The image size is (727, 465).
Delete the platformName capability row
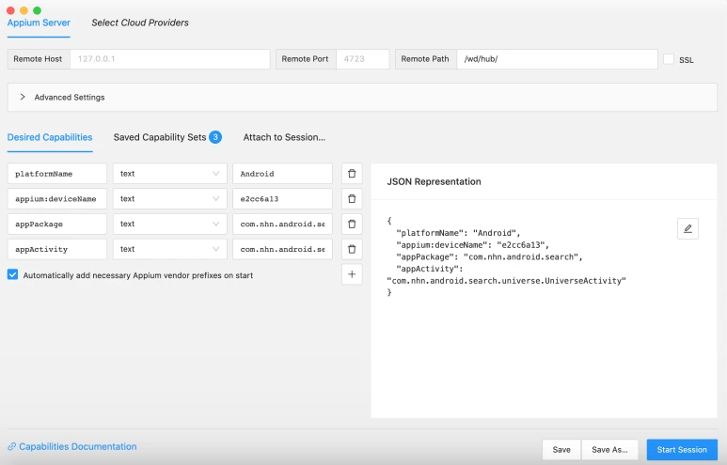click(x=352, y=174)
